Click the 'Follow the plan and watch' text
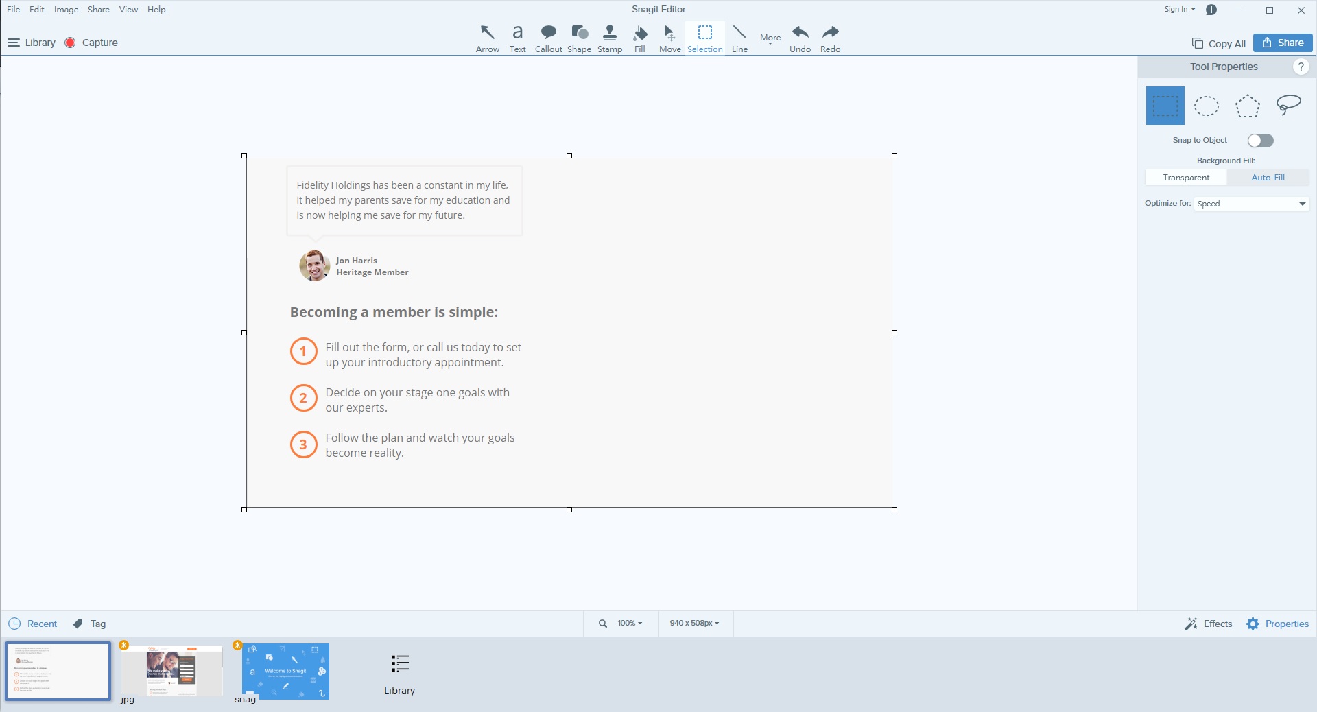1317x712 pixels. click(420, 445)
